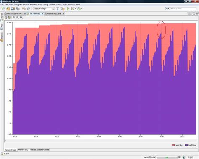Click the graph scrollbar left arrow
Image resolution: width=199 pixels, height=159 pixels.
(6, 141)
